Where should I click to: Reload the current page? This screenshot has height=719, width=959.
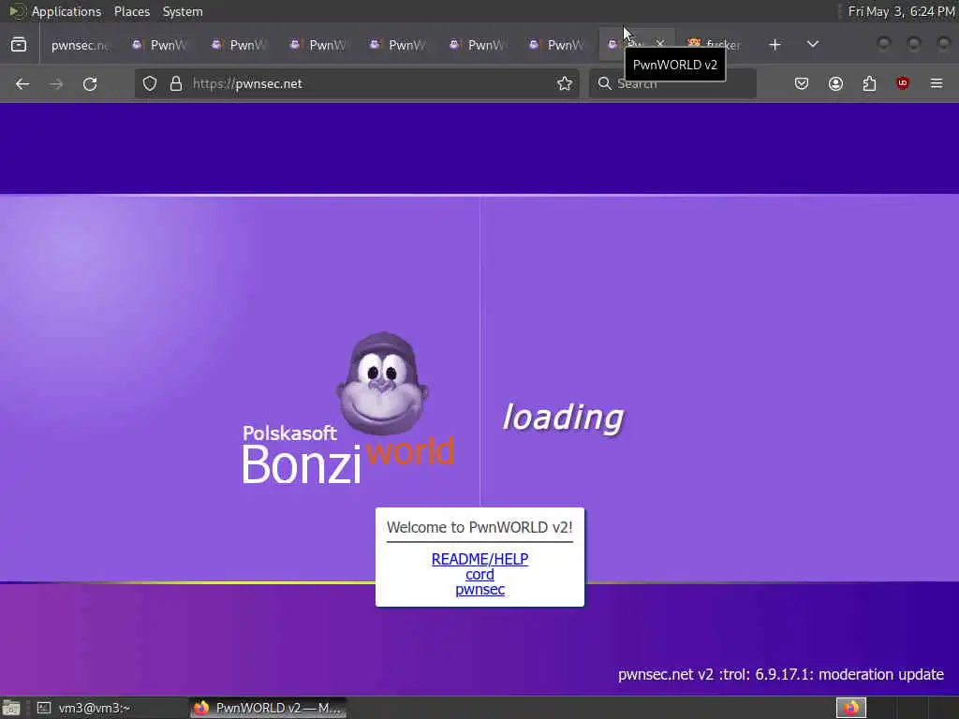point(90,83)
